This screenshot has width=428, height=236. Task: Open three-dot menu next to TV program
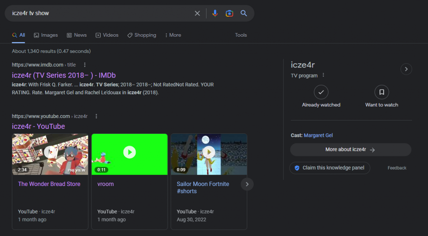coord(323,75)
